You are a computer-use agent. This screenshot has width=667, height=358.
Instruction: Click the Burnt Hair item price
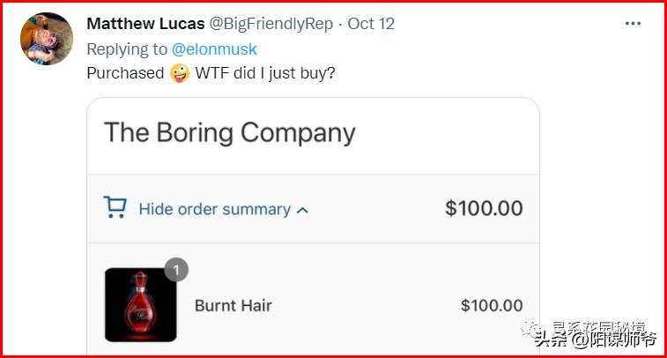pyautogui.click(x=491, y=305)
